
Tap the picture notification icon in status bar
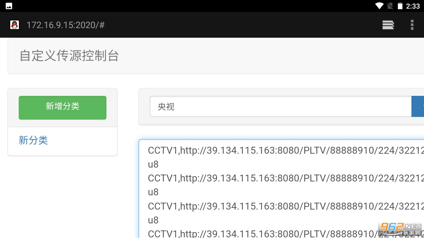(9, 6)
